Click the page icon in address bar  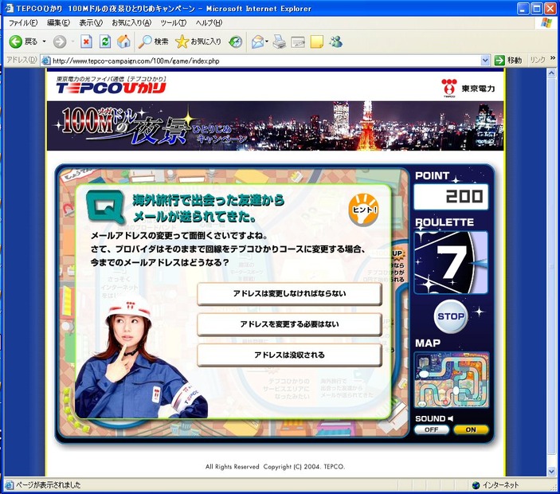click(x=45, y=61)
